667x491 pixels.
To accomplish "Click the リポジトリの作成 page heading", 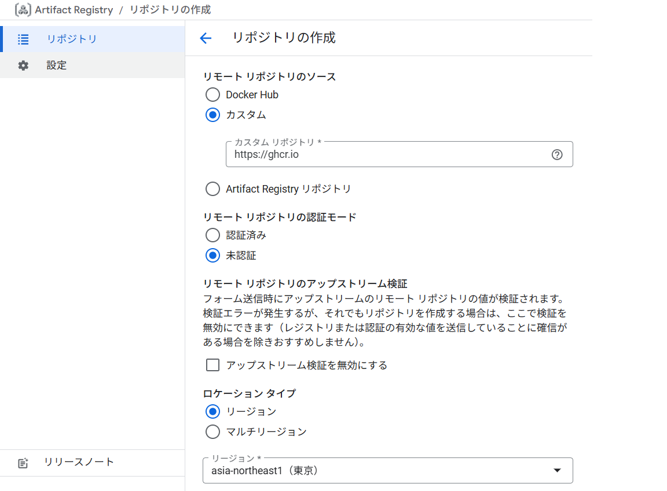I will click(x=284, y=38).
